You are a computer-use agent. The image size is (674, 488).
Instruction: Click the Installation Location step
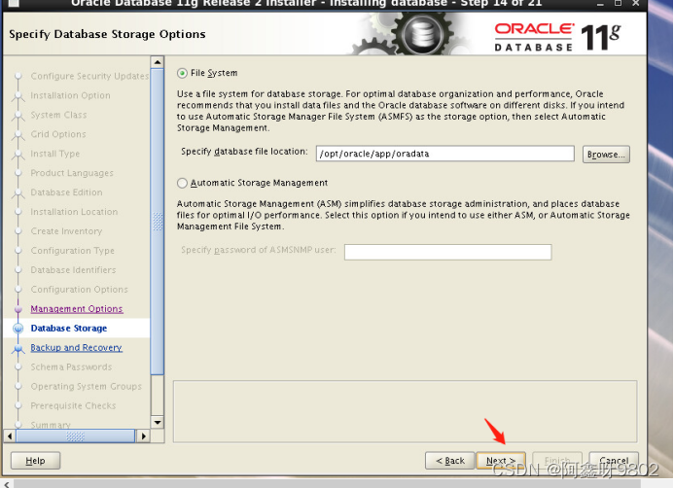pos(74,212)
